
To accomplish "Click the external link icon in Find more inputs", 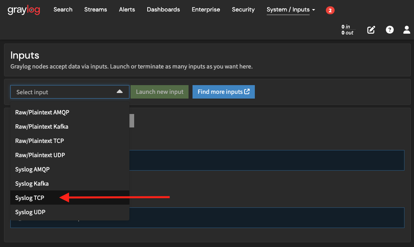I will (x=247, y=91).
